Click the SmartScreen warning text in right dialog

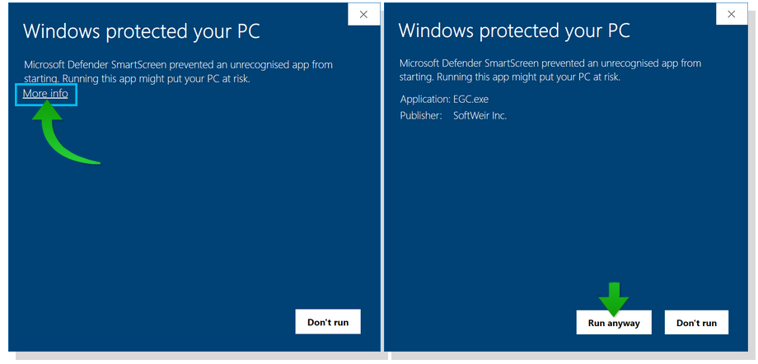(550, 70)
